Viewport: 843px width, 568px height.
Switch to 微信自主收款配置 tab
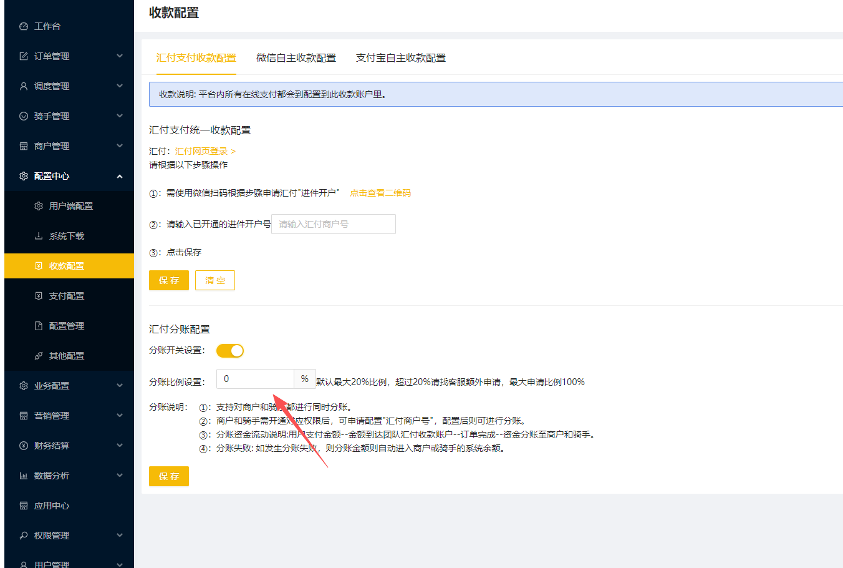pyautogui.click(x=295, y=57)
